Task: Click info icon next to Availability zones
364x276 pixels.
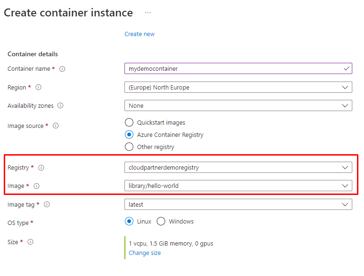Action: [60, 106]
